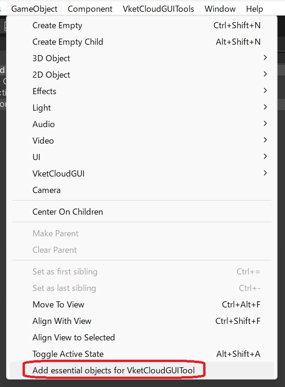Image resolution: width=285 pixels, height=387 pixels.
Task: Open the Component menu
Action: click(x=90, y=8)
